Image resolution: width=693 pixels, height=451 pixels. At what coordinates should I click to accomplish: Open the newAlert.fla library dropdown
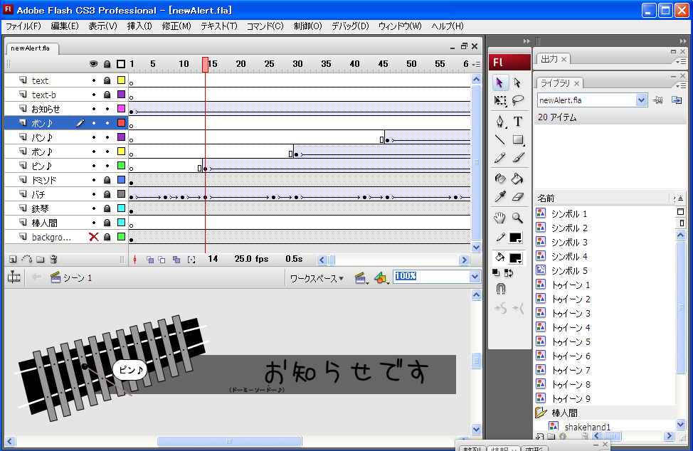[x=641, y=100]
